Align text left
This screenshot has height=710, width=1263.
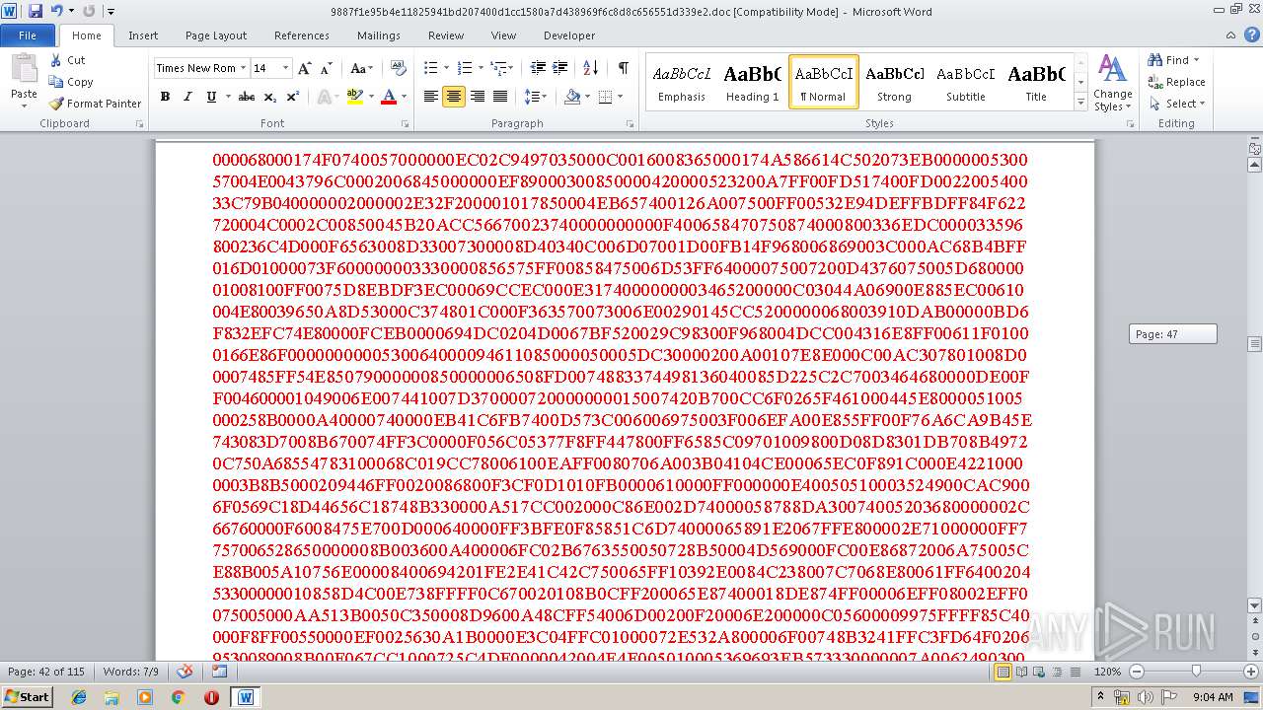[x=431, y=97]
